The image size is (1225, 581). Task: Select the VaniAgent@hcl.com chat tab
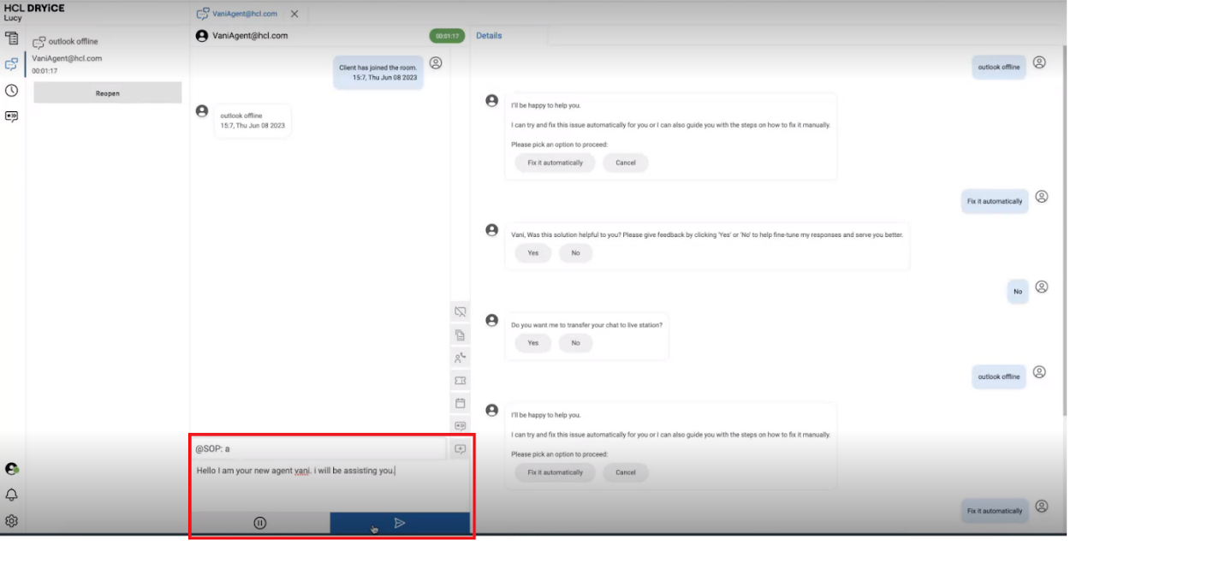click(x=244, y=14)
